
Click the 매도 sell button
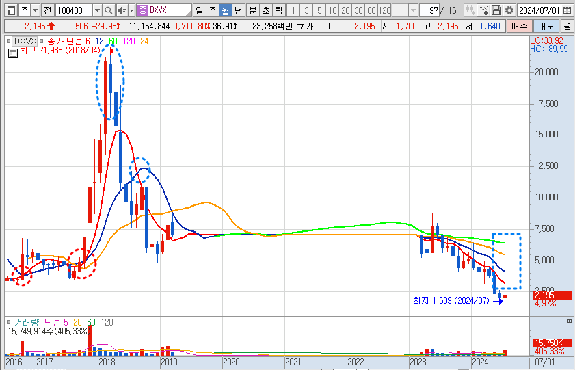coord(546,26)
